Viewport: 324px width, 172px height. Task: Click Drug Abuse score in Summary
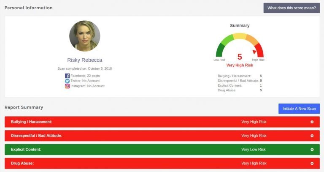pos(261,90)
